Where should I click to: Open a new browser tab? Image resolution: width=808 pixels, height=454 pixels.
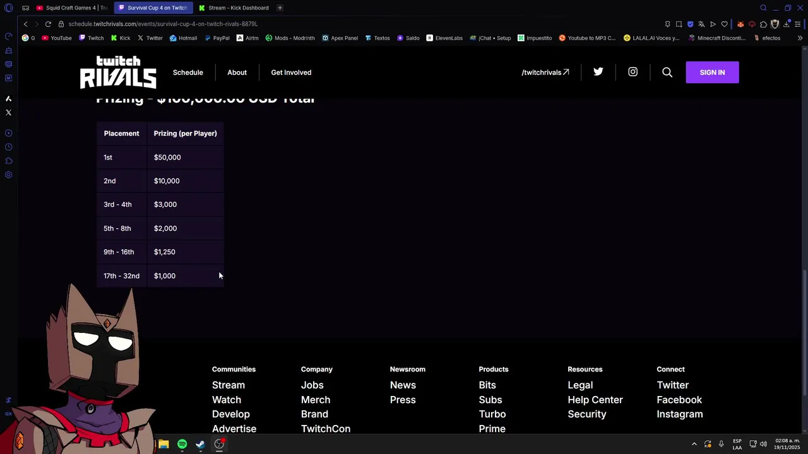280,8
